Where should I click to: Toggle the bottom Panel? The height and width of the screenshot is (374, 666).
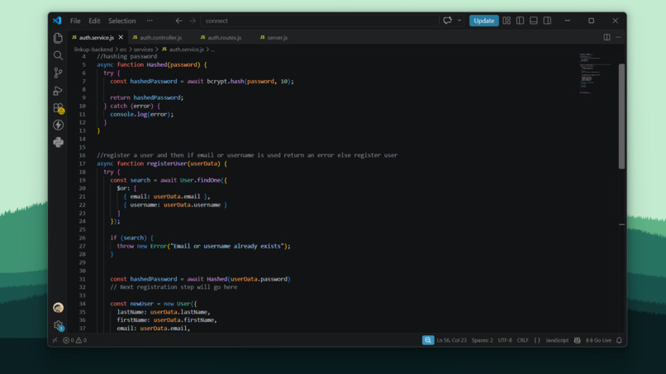pyautogui.click(x=534, y=21)
